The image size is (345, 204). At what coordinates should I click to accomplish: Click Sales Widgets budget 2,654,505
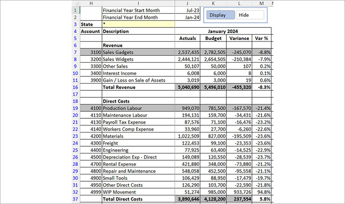[x=213, y=59]
